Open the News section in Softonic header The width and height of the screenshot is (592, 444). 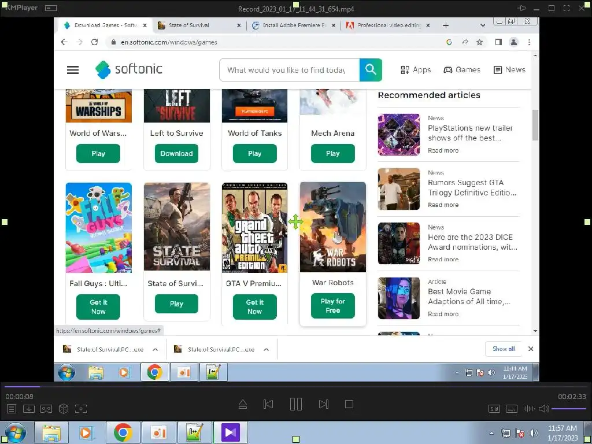pyautogui.click(x=509, y=70)
